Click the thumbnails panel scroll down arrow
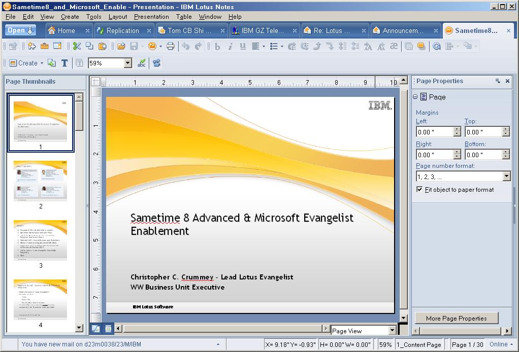 (79, 328)
